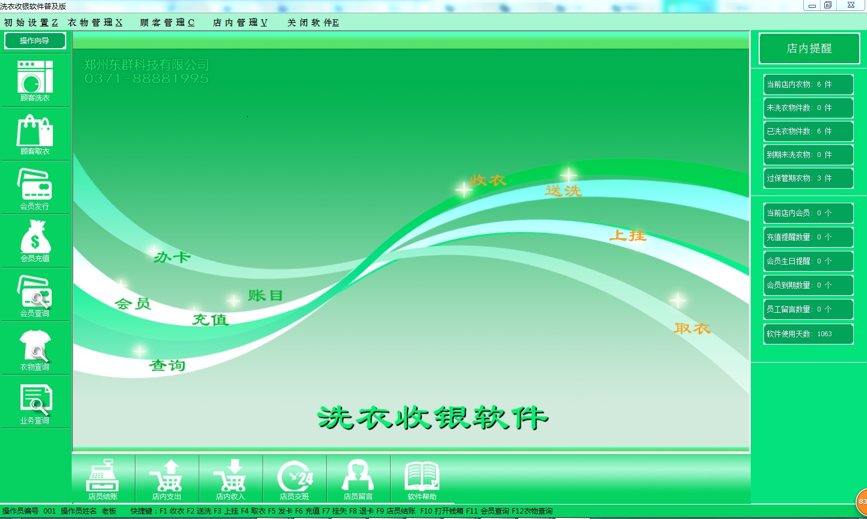Open the 初始设置 menu
Viewport: 867px width, 519px height.
(x=31, y=22)
